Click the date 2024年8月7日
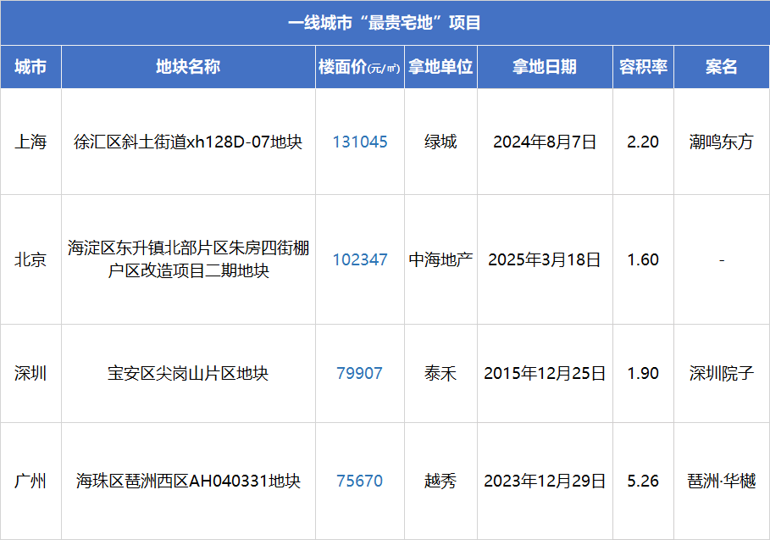Viewport: 770px width, 540px height. point(545,142)
